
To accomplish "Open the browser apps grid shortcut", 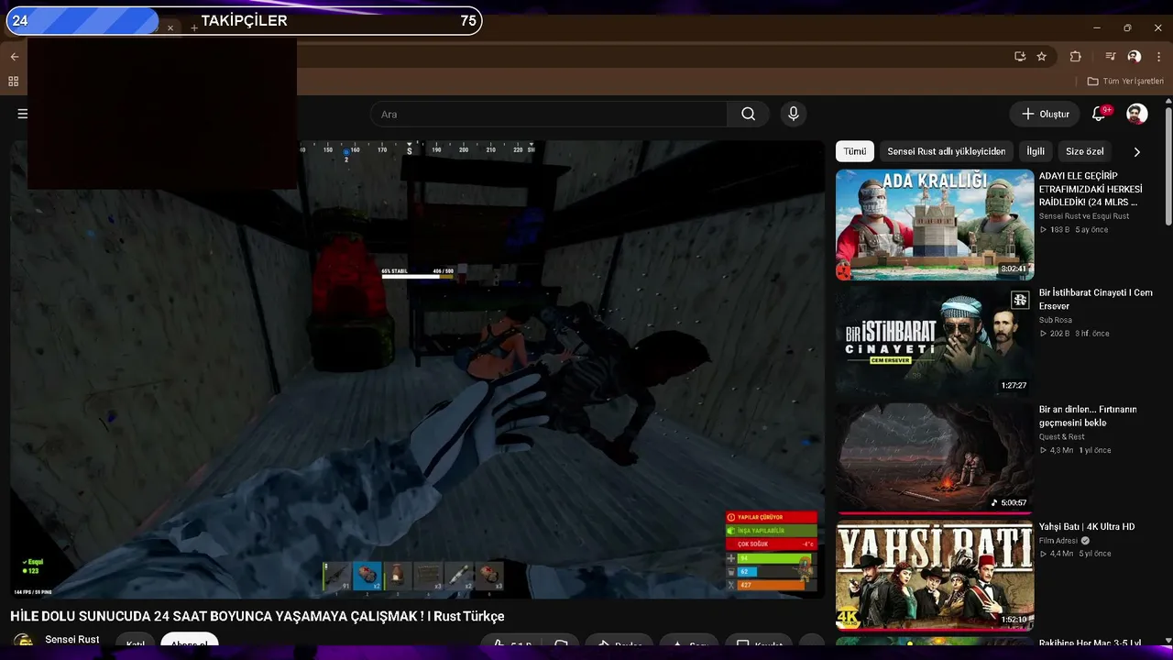I will (x=13, y=82).
